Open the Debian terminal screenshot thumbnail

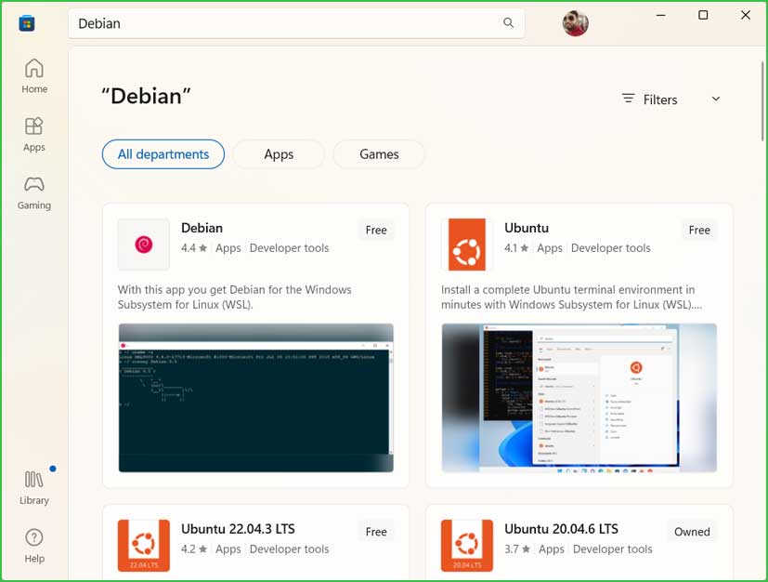click(x=255, y=398)
